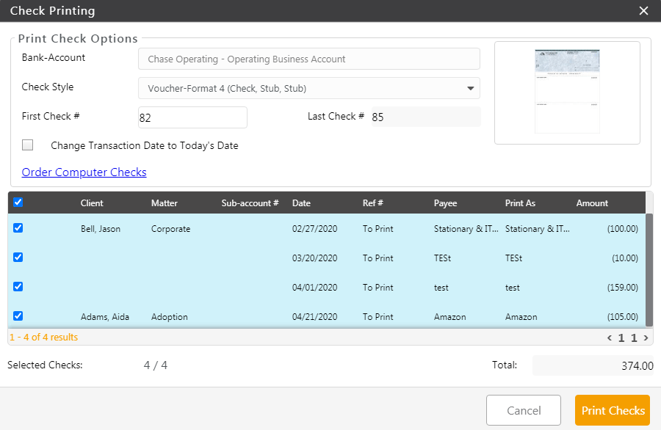Go to the previous results page arrow

pos(610,338)
